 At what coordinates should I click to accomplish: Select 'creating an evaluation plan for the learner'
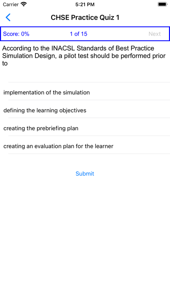(x=85, y=146)
